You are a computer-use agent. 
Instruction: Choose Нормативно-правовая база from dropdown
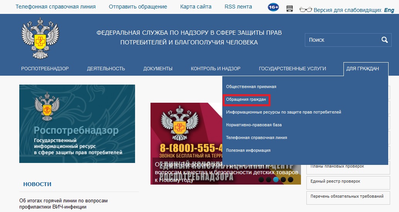pos(254,125)
